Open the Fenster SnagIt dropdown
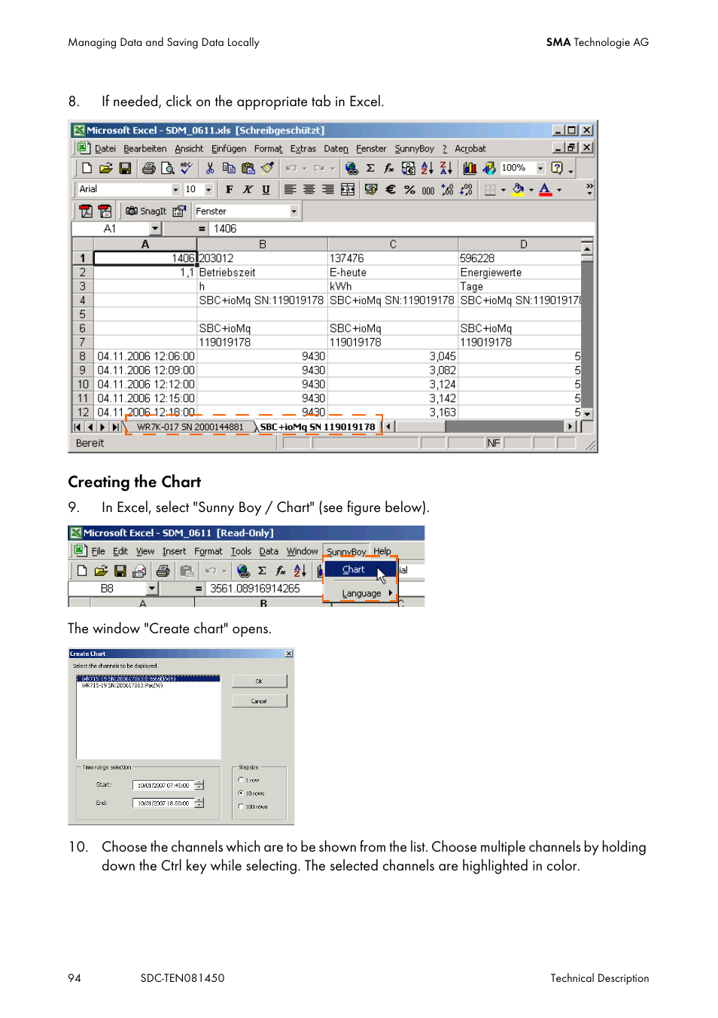 (294, 212)
